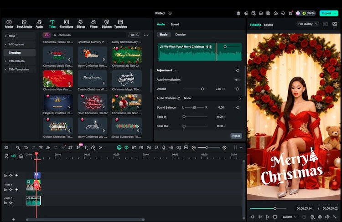Image resolution: width=342 pixels, height=222 pixels.
Task: Take a snapshot with camera icon
Action: pyautogui.click(x=320, y=217)
